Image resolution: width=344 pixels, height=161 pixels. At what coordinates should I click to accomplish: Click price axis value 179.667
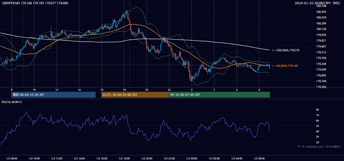(x=321, y=46)
